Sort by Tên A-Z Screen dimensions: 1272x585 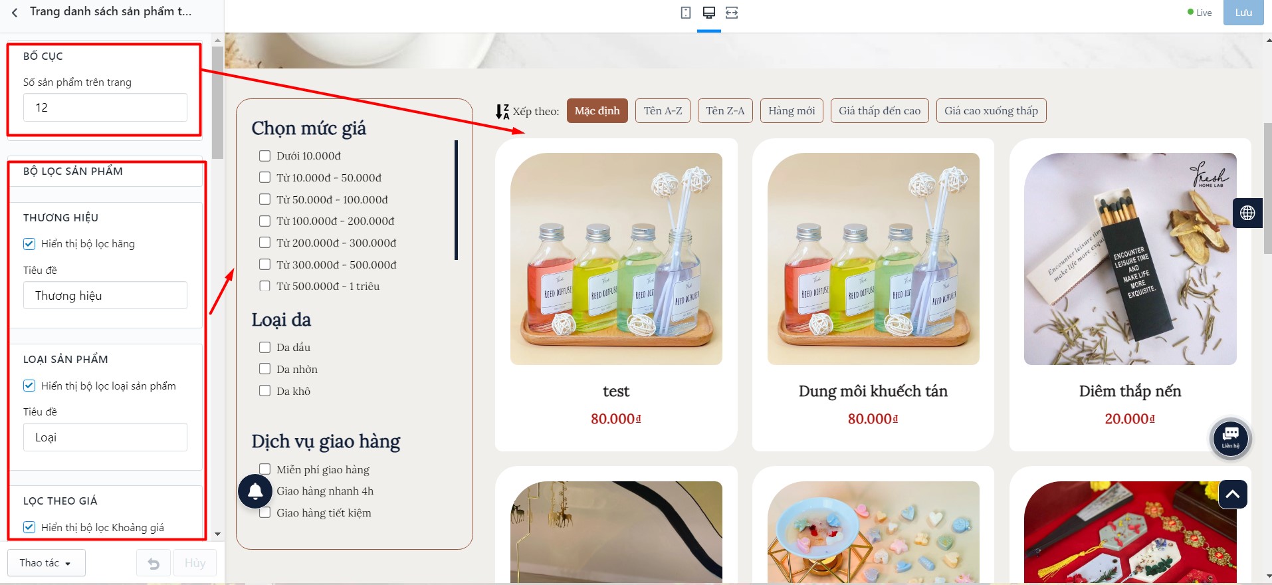pyautogui.click(x=663, y=111)
